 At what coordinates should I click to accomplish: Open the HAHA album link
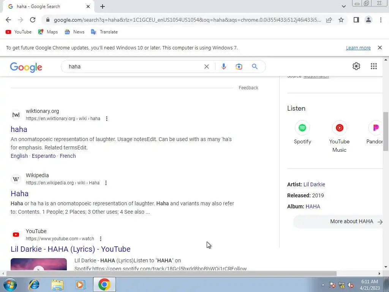pos(313,206)
